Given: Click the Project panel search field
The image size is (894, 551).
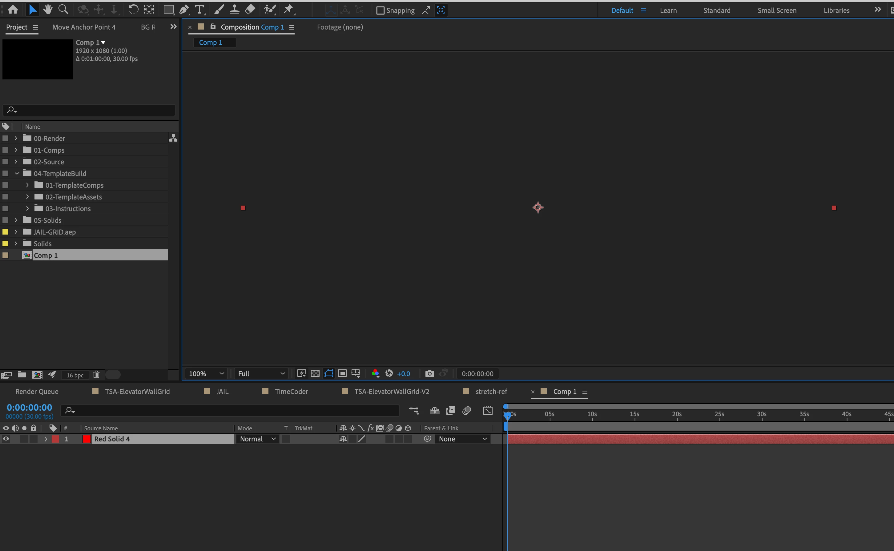Looking at the screenshot, I should coord(89,110).
